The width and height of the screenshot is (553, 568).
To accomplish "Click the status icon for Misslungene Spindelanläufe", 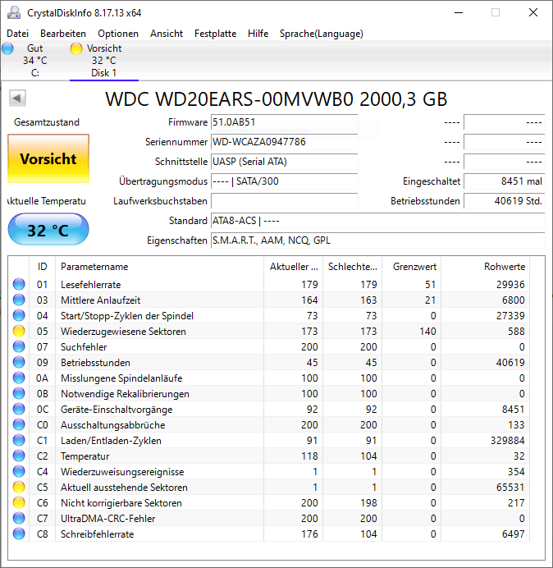I will [19, 378].
